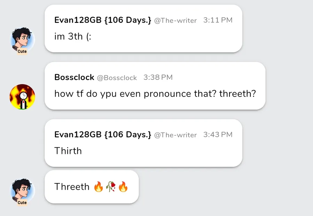Click the wilted rose emoji
313x216 pixels.
[x=111, y=187]
